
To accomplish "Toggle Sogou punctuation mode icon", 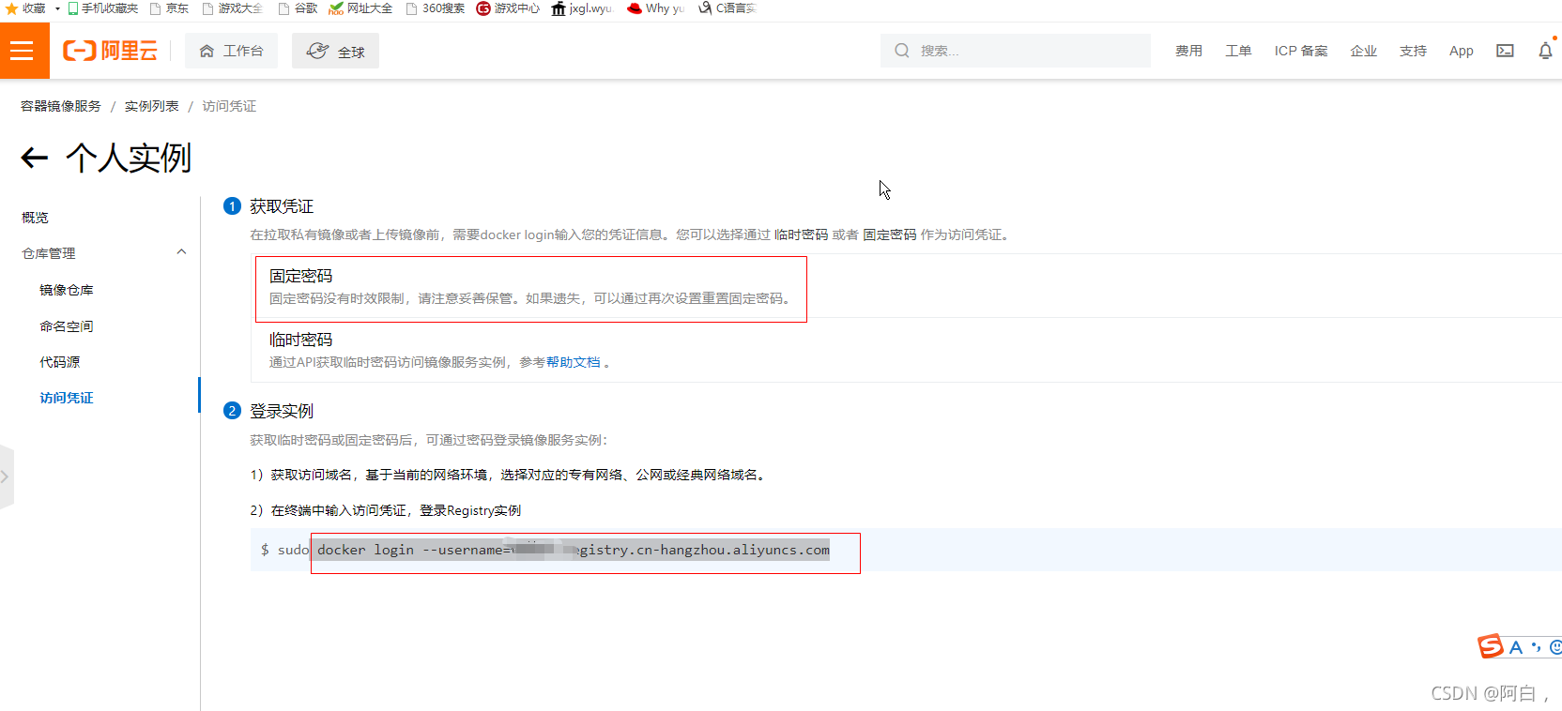I will point(1536,647).
